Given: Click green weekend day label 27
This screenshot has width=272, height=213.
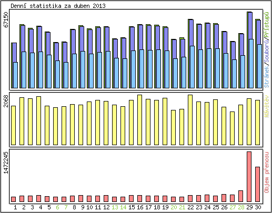Looking at the screenshot, I should (233, 207).
